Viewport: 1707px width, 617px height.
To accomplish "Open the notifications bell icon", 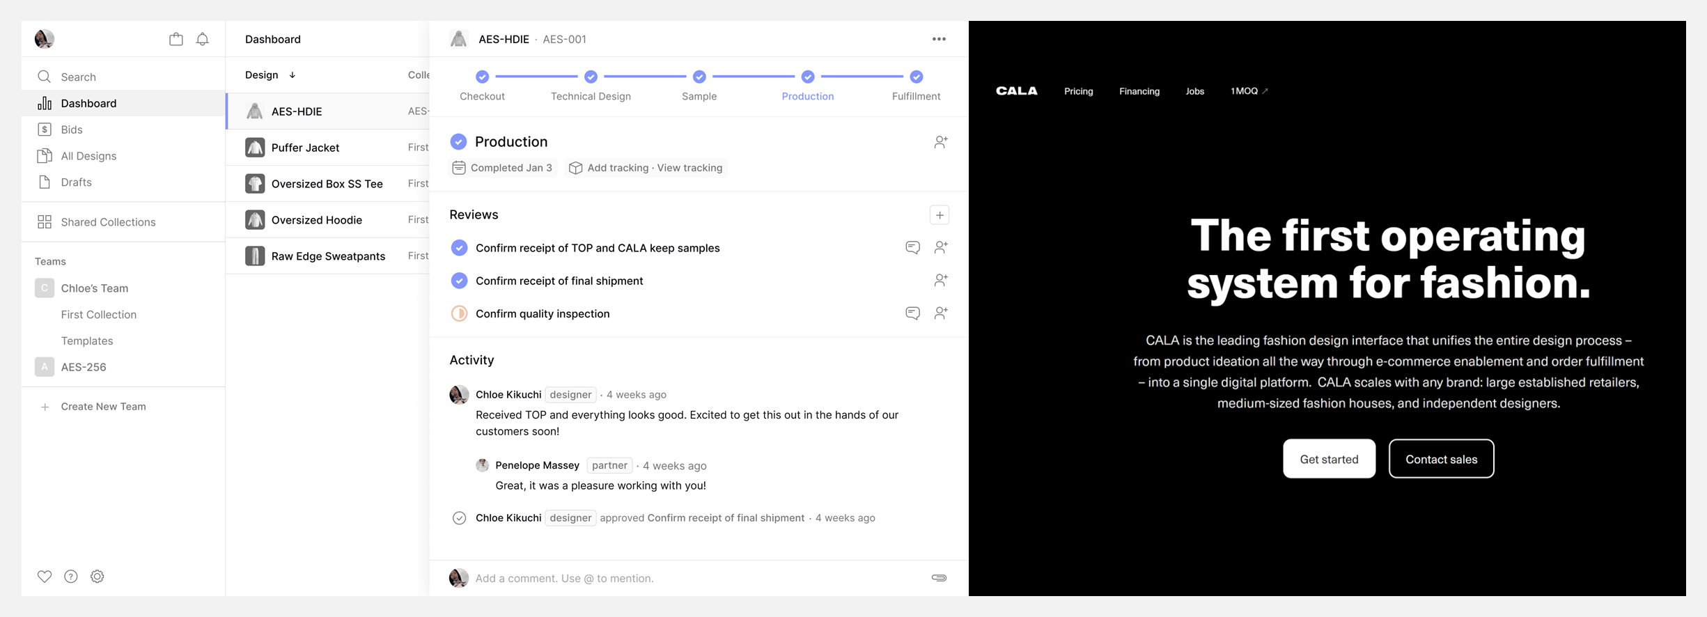I will pyautogui.click(x=203, y=39).
